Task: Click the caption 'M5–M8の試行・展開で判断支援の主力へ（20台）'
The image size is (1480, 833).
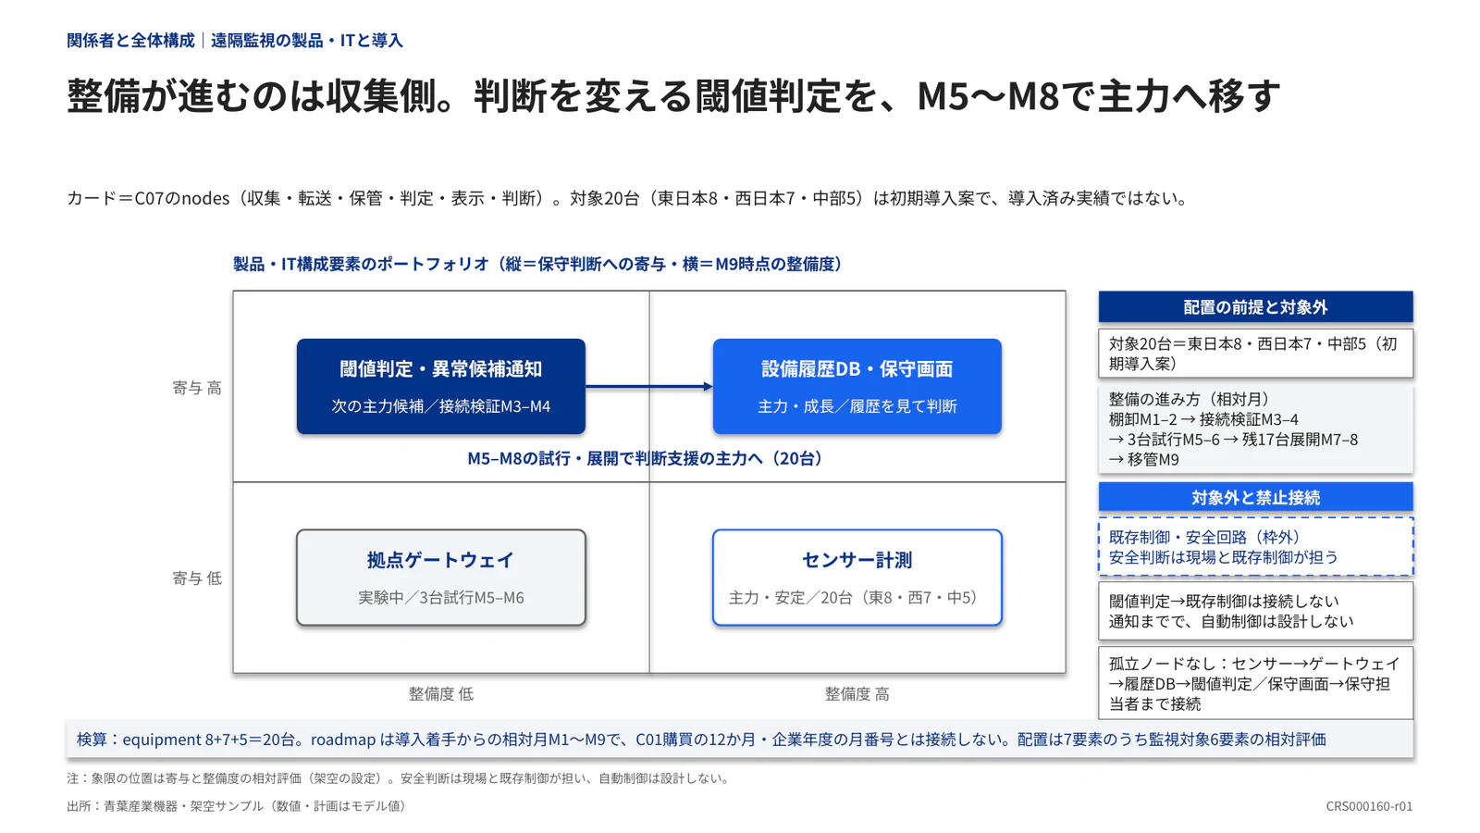Action: click(647, 458)
